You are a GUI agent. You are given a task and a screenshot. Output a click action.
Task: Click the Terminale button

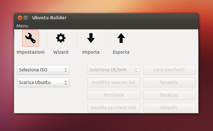[x=114, y=95]
